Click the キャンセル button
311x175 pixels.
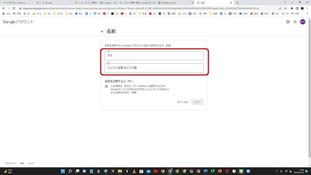(x=182, y=102)
